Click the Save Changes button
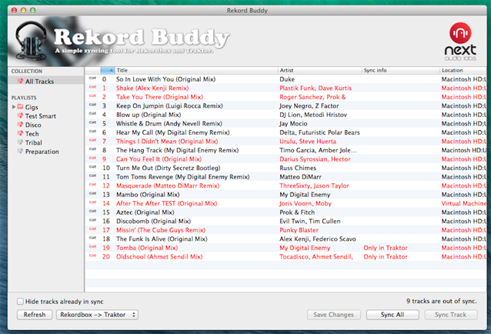491x334 pixels. (333, 315)
